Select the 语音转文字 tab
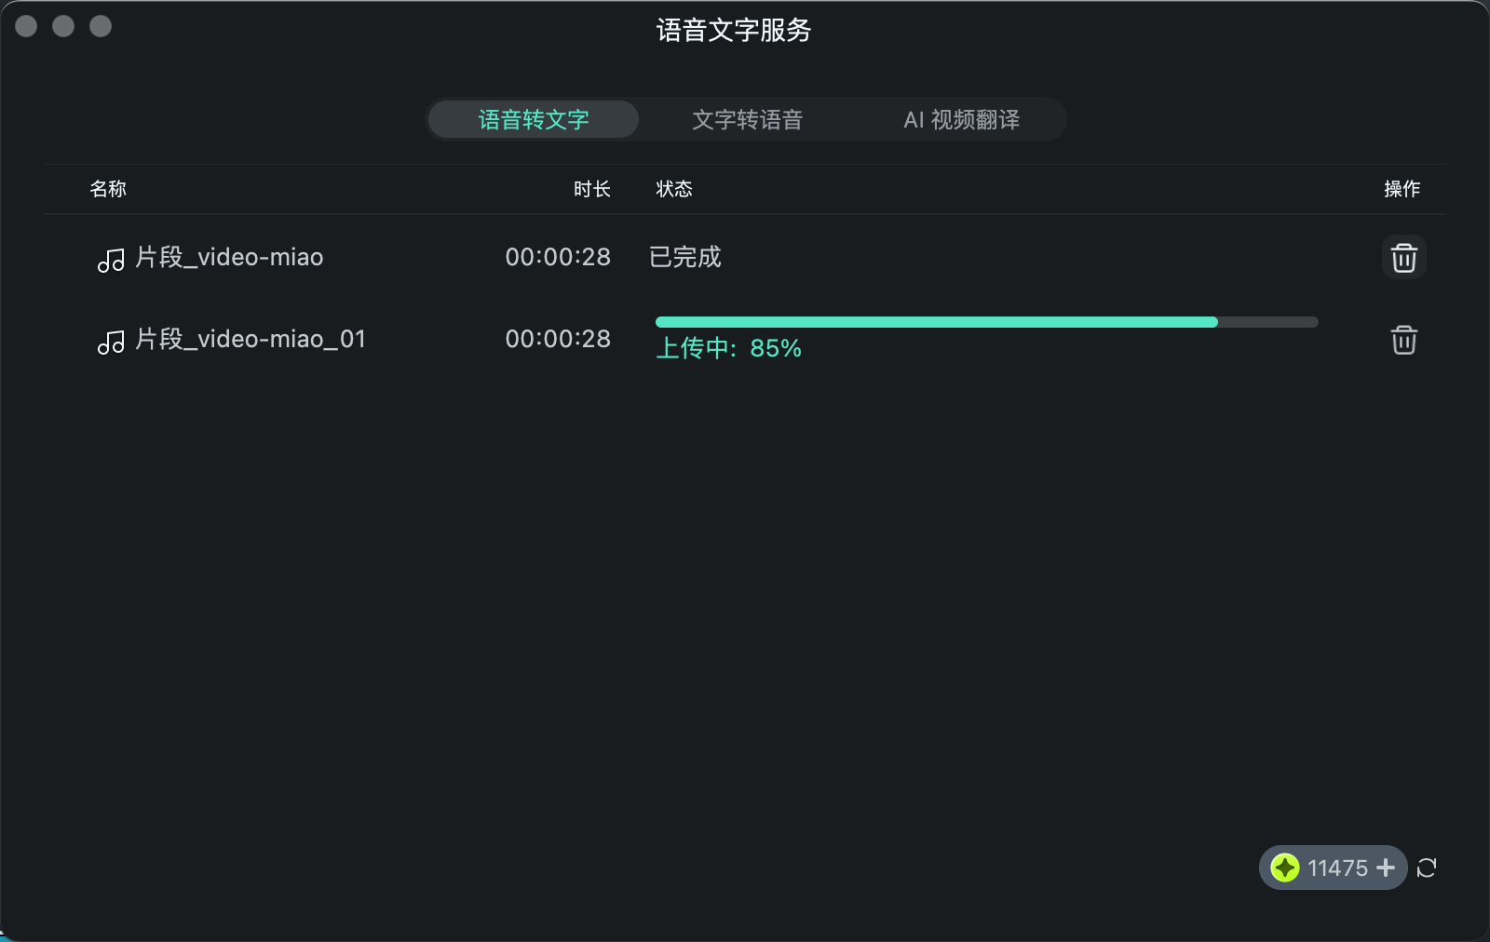The image size is (1490, 942). (x=533, y=119)
